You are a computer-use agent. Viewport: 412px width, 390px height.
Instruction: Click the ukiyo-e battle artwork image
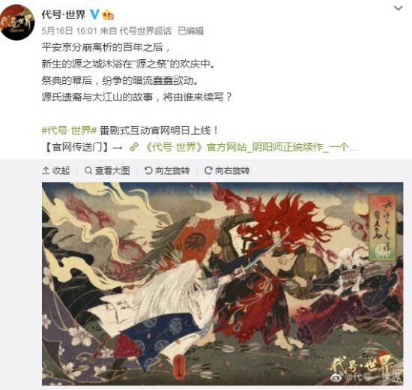point(222,283)
